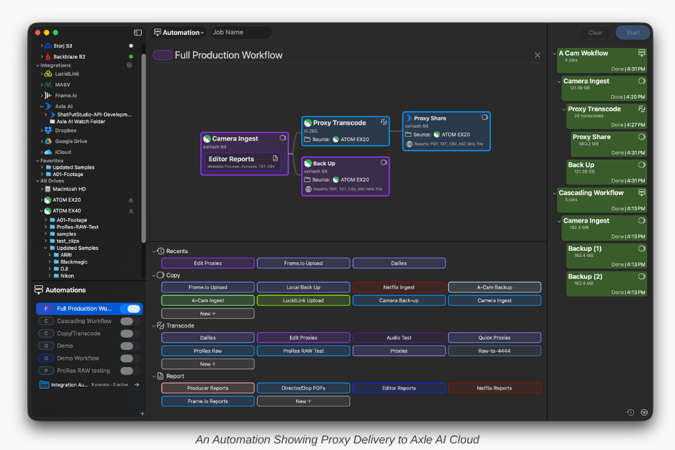Click the Netflix Ingest preset button

[399, 287]
